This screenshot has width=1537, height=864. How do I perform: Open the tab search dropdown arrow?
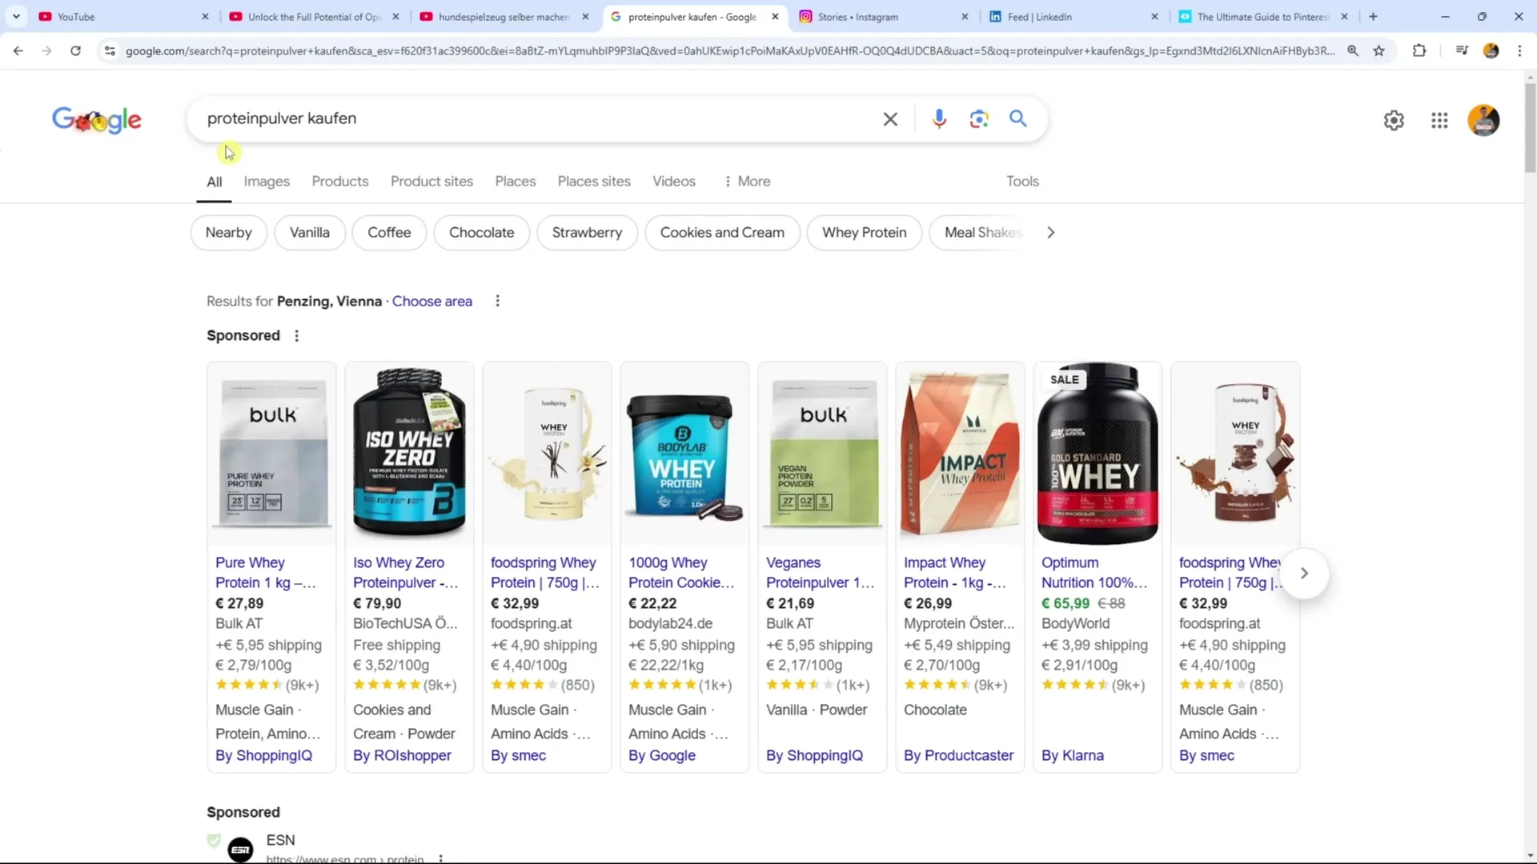pyautogui.click(x=16, y=16)
